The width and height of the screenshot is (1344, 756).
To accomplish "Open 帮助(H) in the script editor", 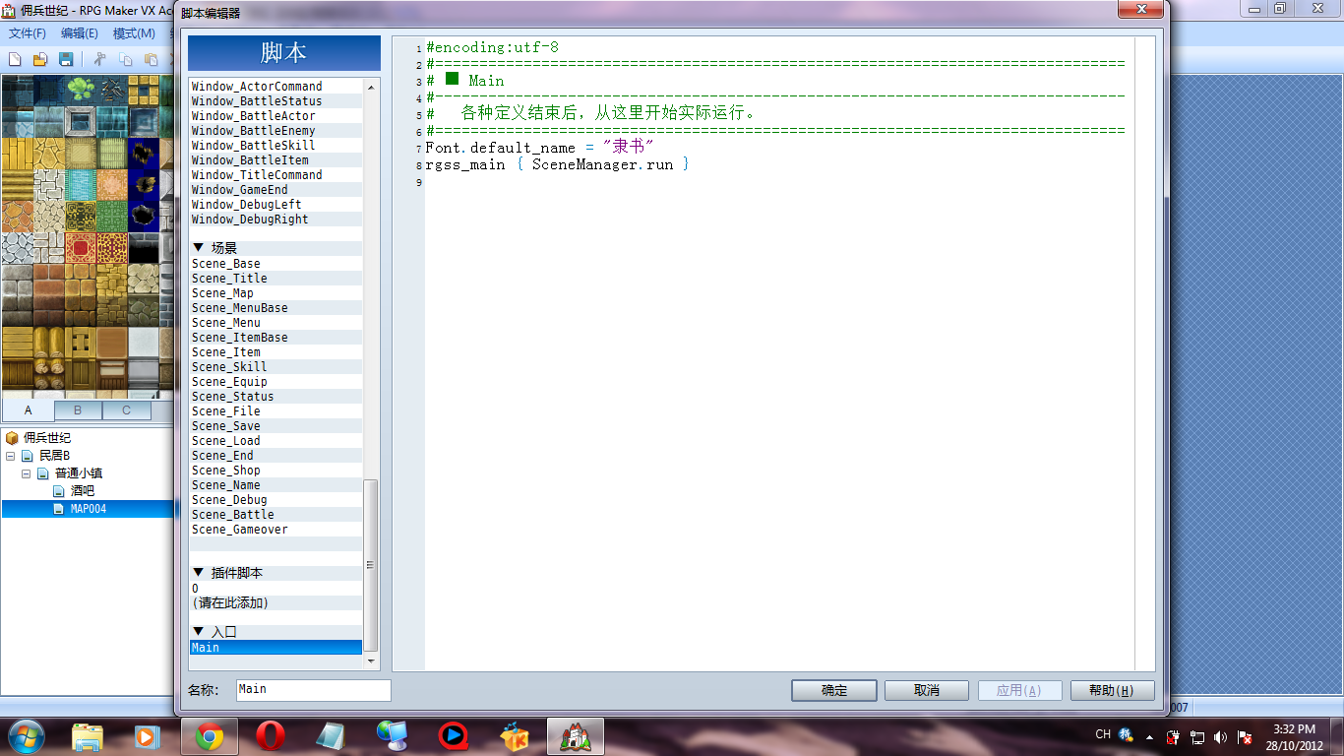I will tap(1112, 690).
